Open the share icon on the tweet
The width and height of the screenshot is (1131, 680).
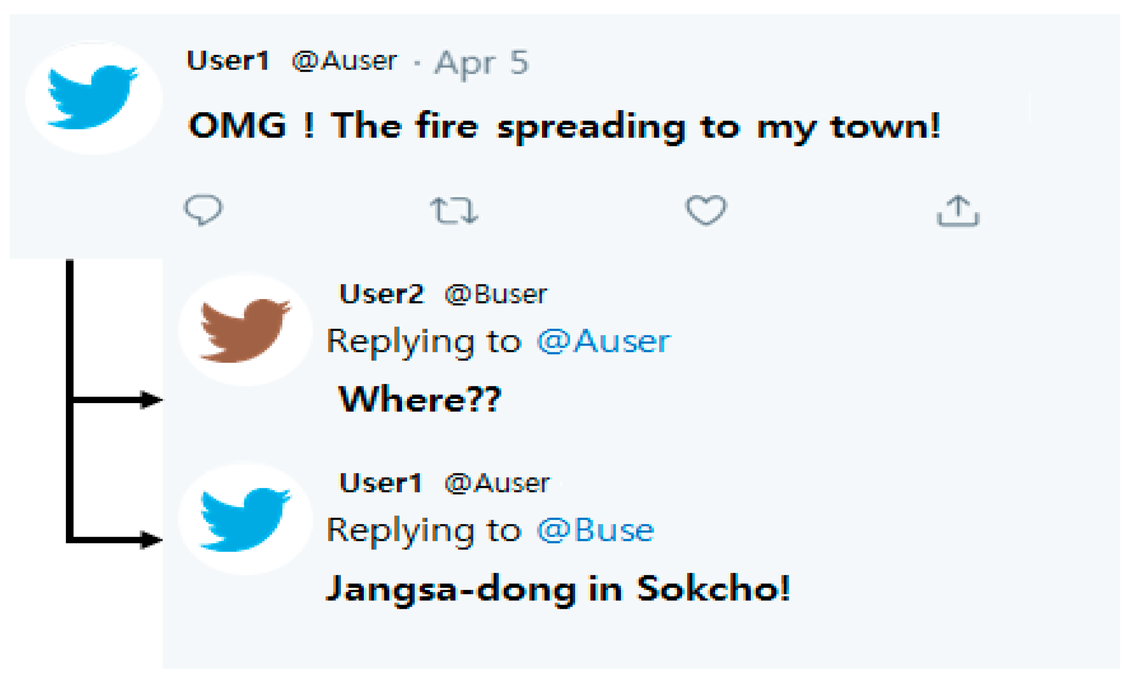click(958, 211)
